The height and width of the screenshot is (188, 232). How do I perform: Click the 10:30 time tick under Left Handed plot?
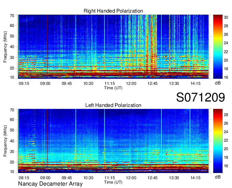pos(88,177)
